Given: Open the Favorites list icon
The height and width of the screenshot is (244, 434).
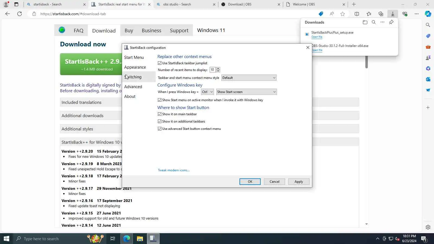Looking at the screenshot, I should click(x=369, y=14).
